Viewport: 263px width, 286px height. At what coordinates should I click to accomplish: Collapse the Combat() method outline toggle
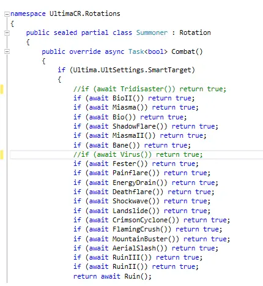7,51
